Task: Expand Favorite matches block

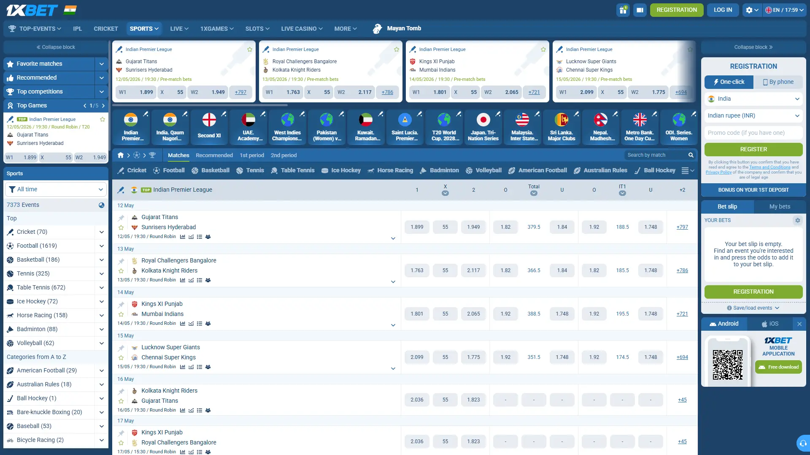Action: [x=102, y=64]
